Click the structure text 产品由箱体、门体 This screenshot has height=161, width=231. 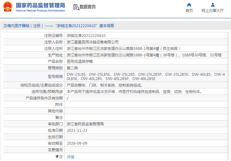tap(105, 85)
